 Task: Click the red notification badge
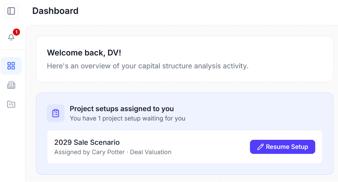(16, 32)
